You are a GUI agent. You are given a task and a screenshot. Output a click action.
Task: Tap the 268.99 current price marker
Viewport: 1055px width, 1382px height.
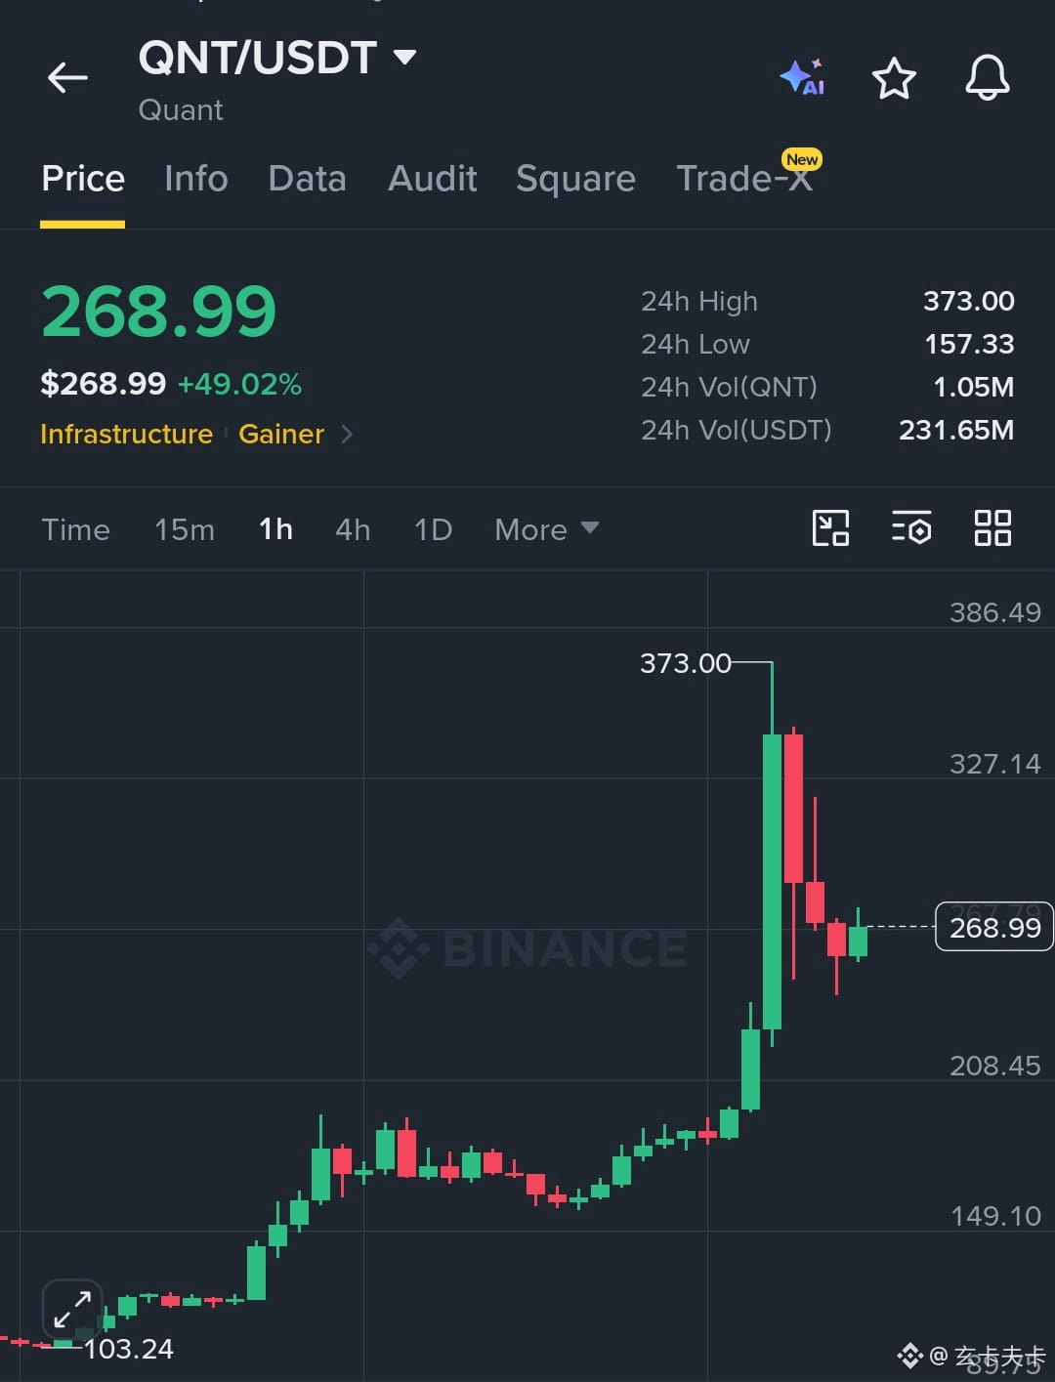coord(994,927)
